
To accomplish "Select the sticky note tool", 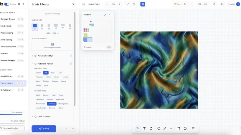I will click(x=151, y=128).
